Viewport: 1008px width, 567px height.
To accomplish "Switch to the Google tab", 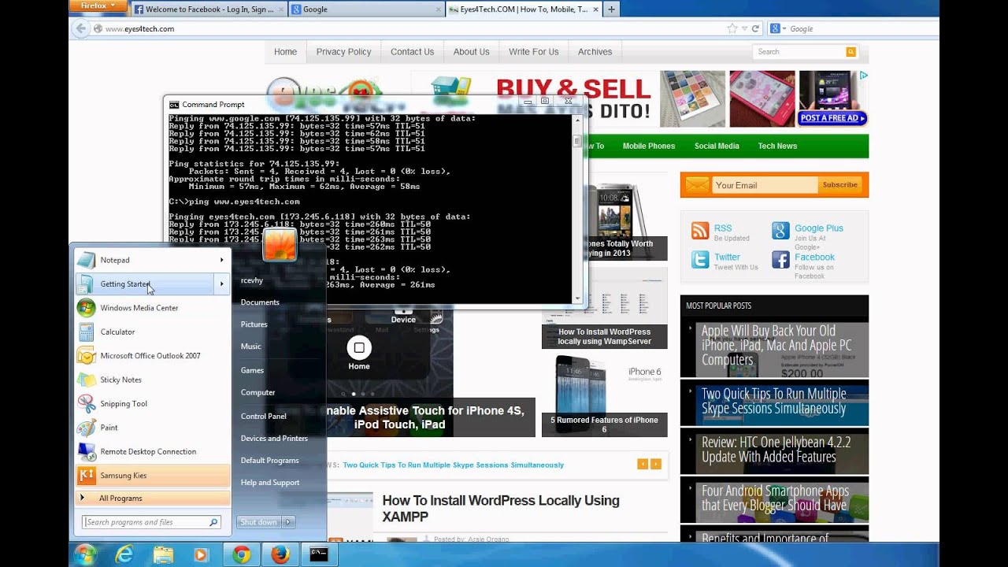I will (x=366, y=9).
